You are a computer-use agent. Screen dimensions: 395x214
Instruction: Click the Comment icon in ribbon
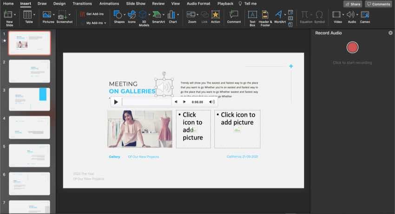[234, 15]
